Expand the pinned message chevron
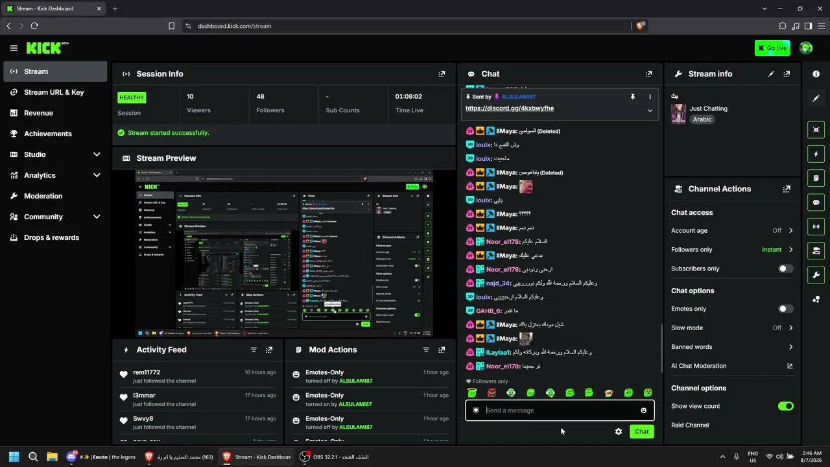Image resolution: width=830 pixels, height=467 pixels. point(650,110)
